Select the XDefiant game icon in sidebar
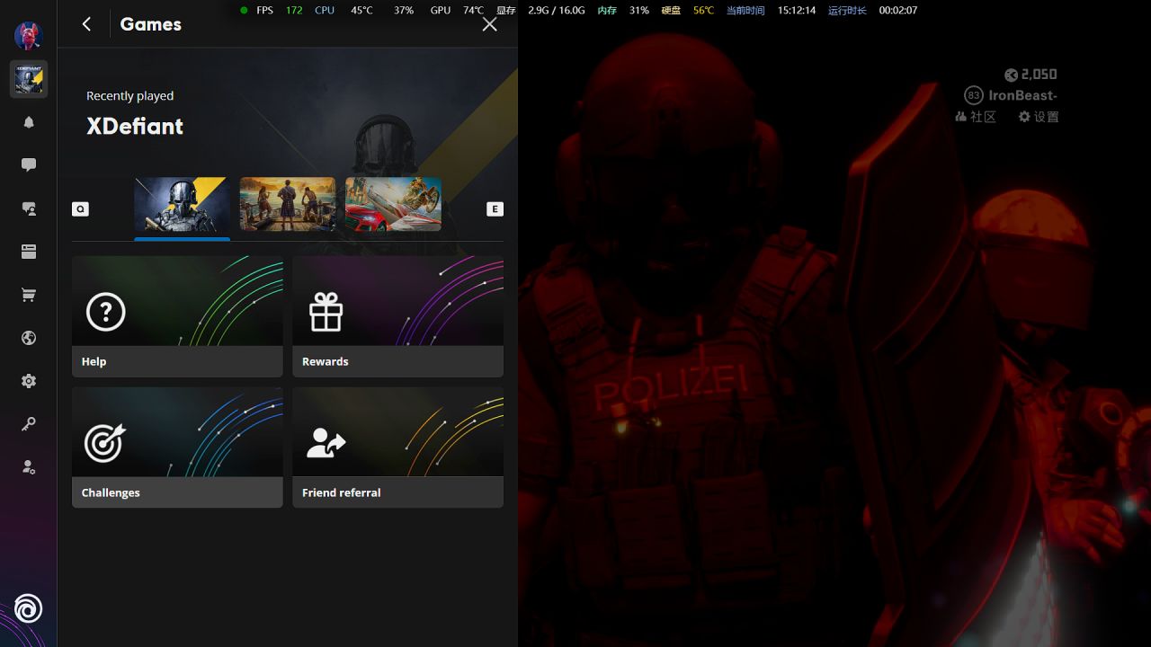This screenshot has width=1151, height=647. [x=29, y=79]
